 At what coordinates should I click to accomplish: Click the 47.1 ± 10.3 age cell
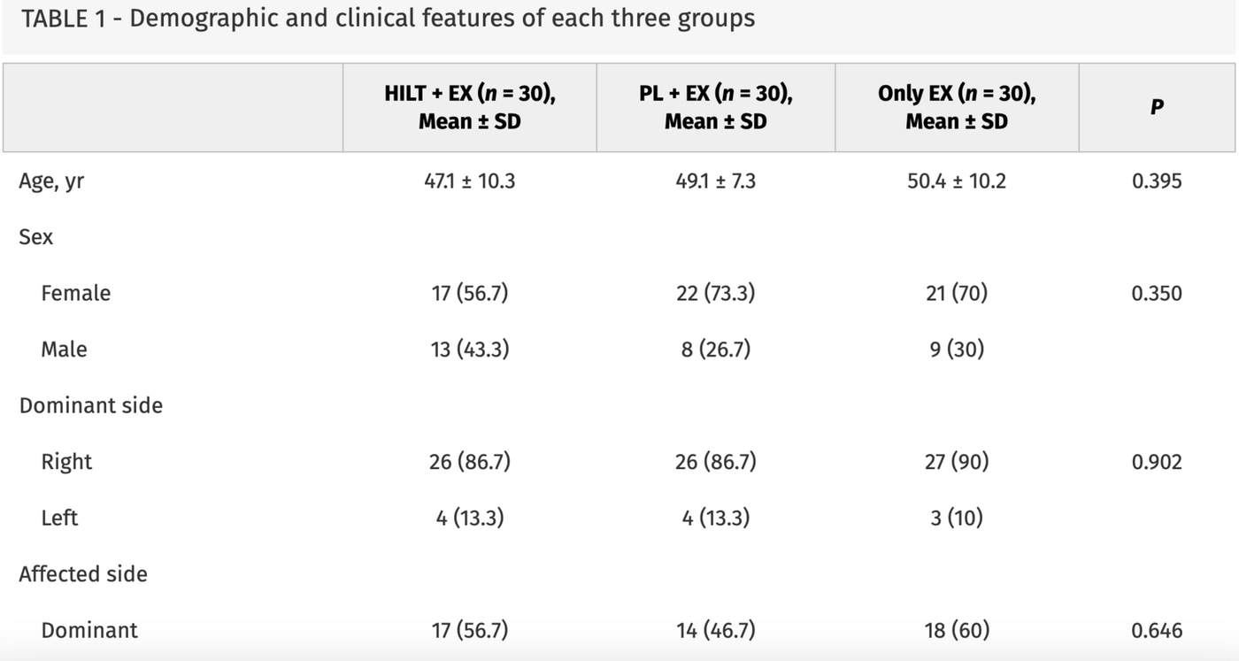tap(470, 181)
